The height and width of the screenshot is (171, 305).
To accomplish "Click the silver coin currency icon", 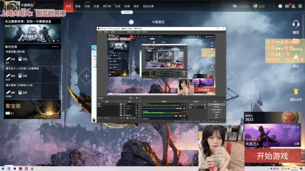I will click(x=235, y=6).
